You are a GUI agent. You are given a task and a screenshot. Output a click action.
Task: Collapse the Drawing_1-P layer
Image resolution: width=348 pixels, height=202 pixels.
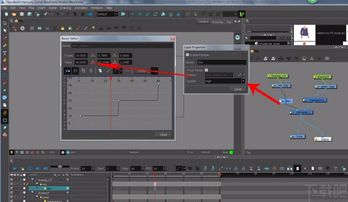(32, 180)
